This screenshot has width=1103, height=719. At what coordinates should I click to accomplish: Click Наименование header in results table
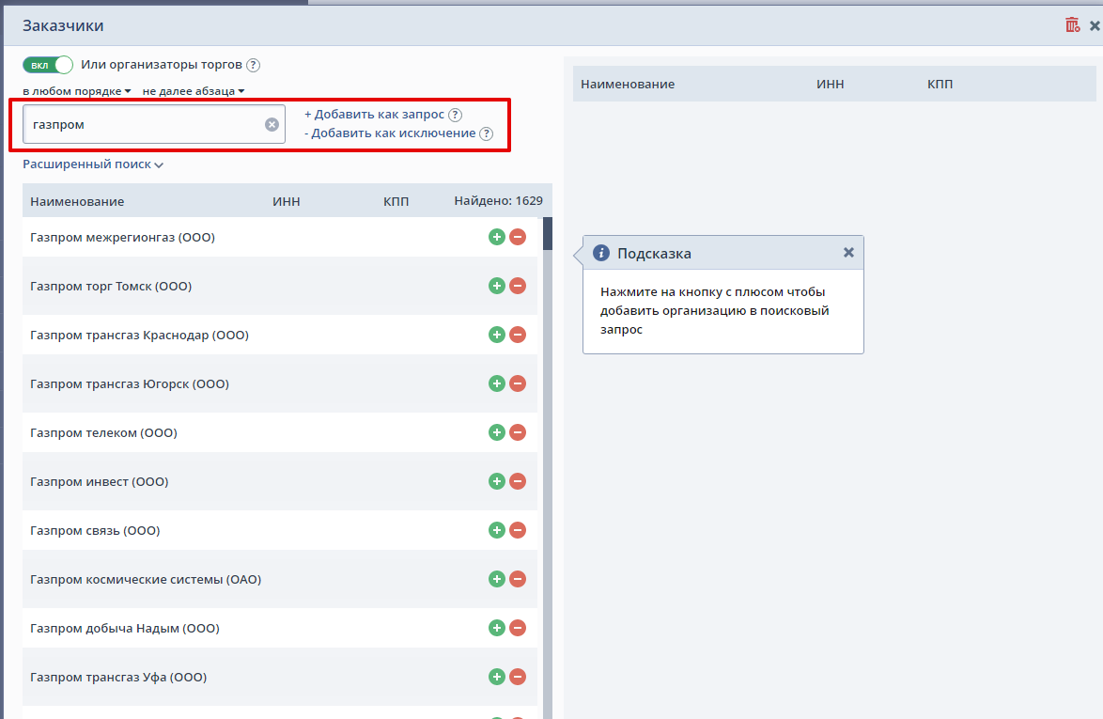(x=77, y=201)
